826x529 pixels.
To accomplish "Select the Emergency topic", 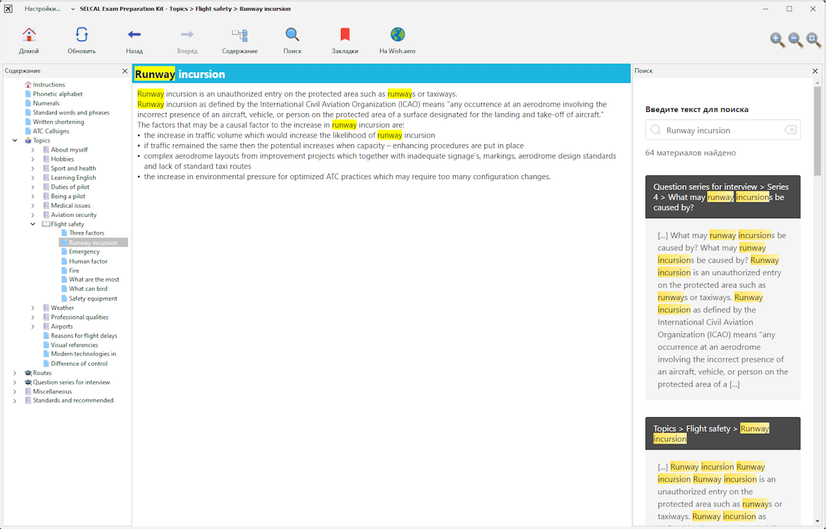I will click(84, 251).
